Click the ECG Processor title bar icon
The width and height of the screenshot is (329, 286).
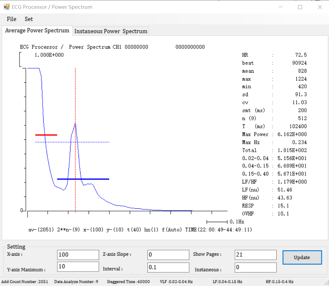coord(6,7)
